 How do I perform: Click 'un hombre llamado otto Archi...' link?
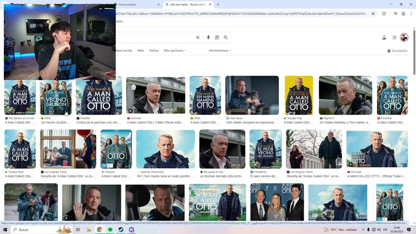pyautogui.click(x=222, y=176)
